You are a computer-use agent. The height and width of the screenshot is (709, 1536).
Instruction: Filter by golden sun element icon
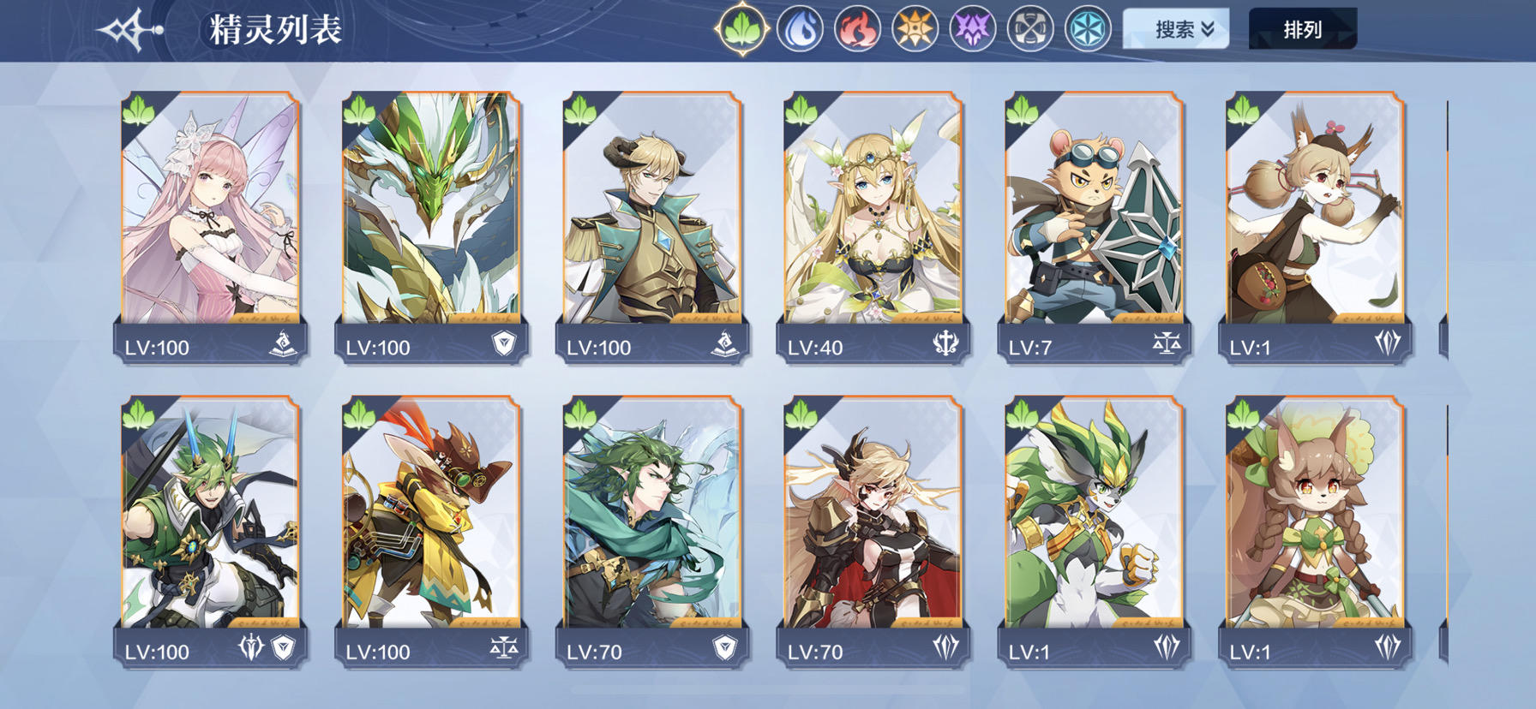pyautogui.click(x=915, y=29)
